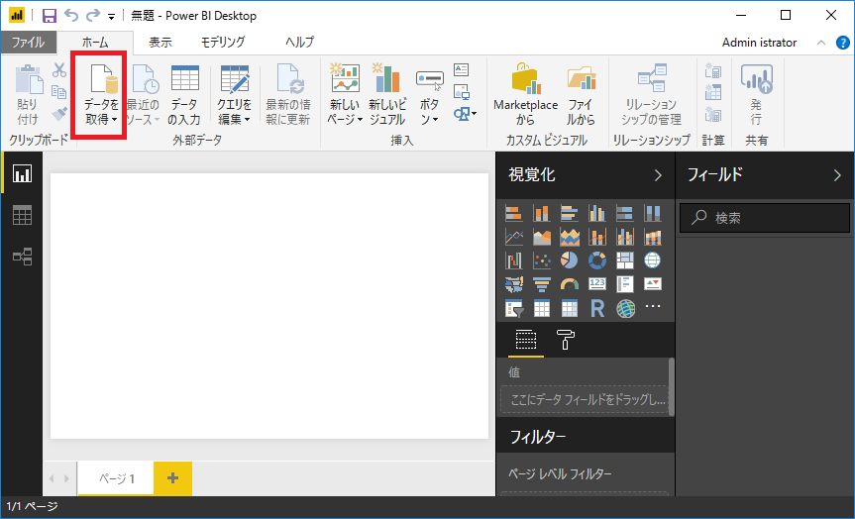Click the redo arrow in title bar
Viewport: 855px width, 519px height.
pyautogui.click(x=93, y=15)
